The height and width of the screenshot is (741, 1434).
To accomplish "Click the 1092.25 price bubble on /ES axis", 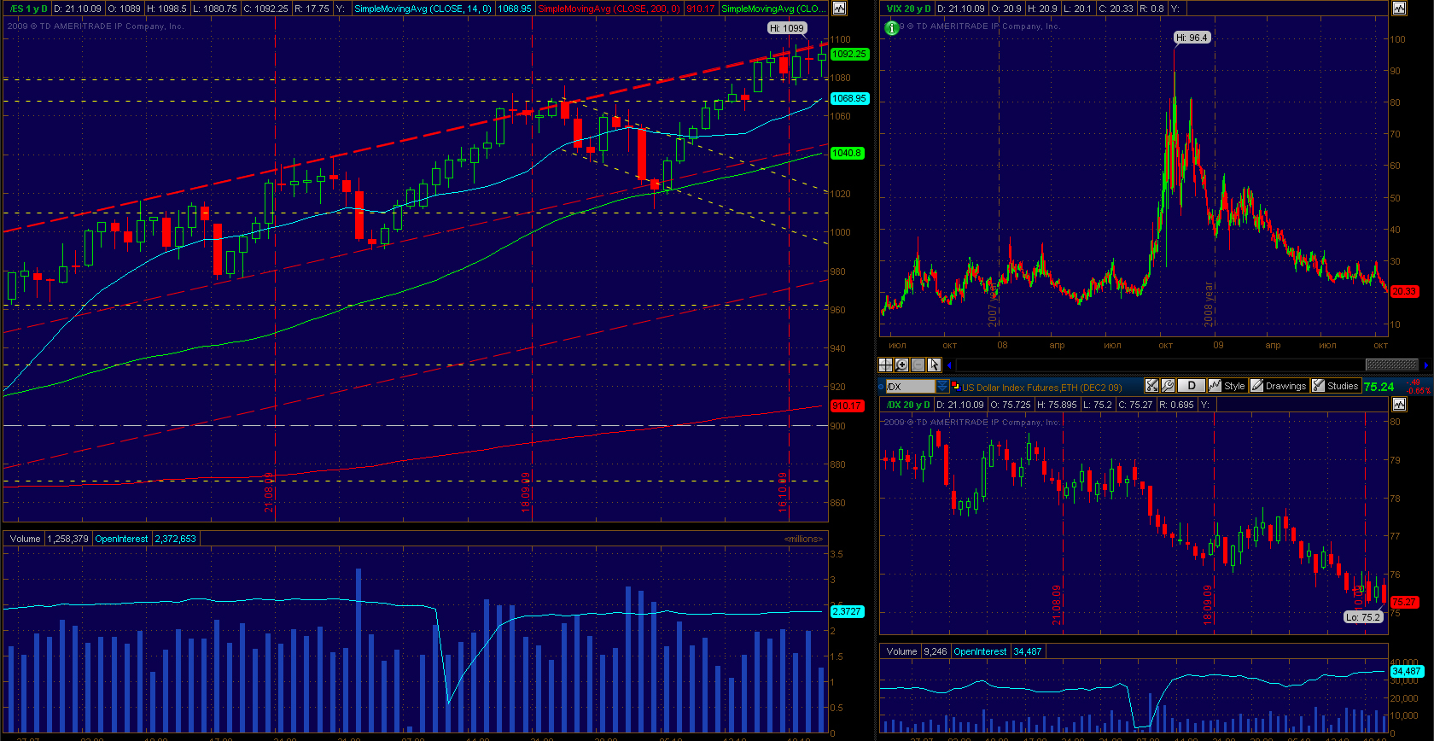I will tap(849, 54).
